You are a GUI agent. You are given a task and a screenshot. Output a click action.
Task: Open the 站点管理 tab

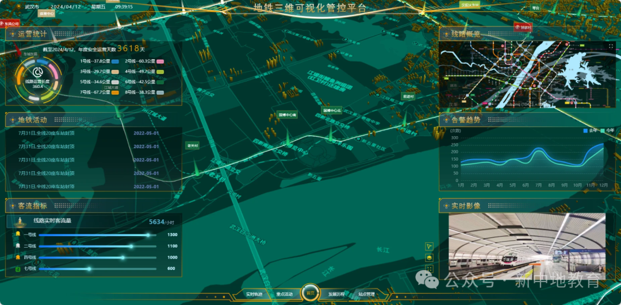[x=366, y=294]
